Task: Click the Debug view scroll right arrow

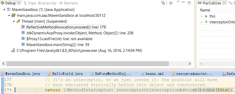Action: pos(190,64)
